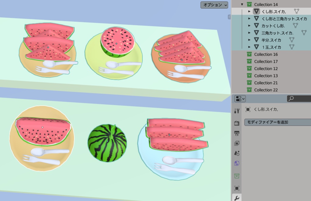This screenshot has width=311, height=201.
Task: Click the object icon of くし形と三角カット.スイカ
Action: click(256, 19)
